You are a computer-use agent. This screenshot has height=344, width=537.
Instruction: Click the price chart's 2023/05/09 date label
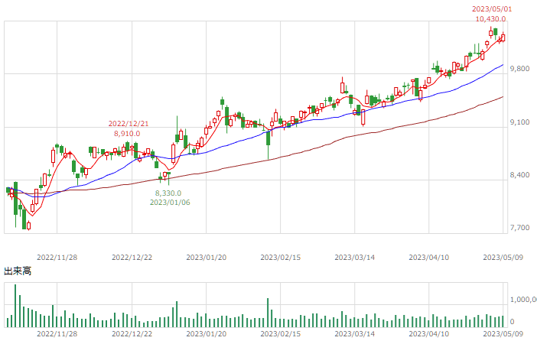coord(503,258)
